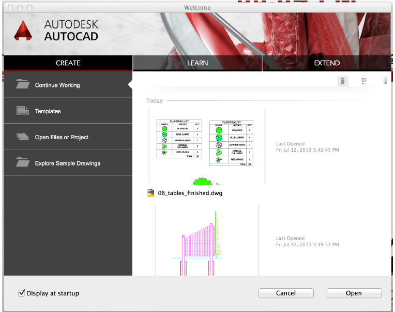
Task: Click the Templates sheet icon
Action: point(23,110)
